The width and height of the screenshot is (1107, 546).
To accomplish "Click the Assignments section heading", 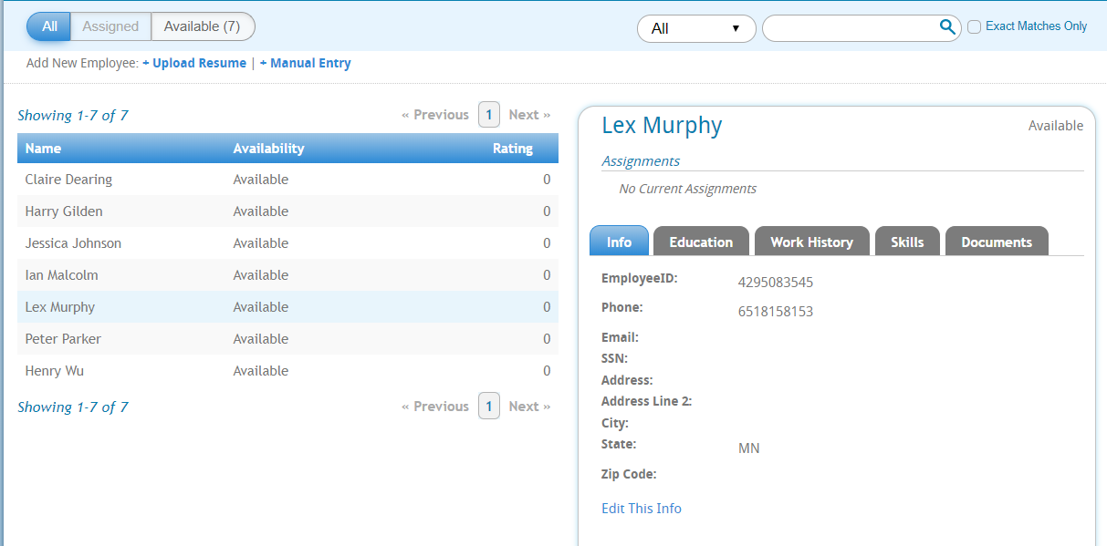I will pyautogui.click(x=641, y=161).
